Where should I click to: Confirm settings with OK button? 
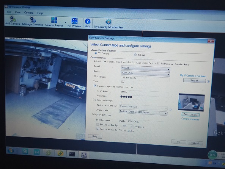pyautogui.click(x=178, y=142)
